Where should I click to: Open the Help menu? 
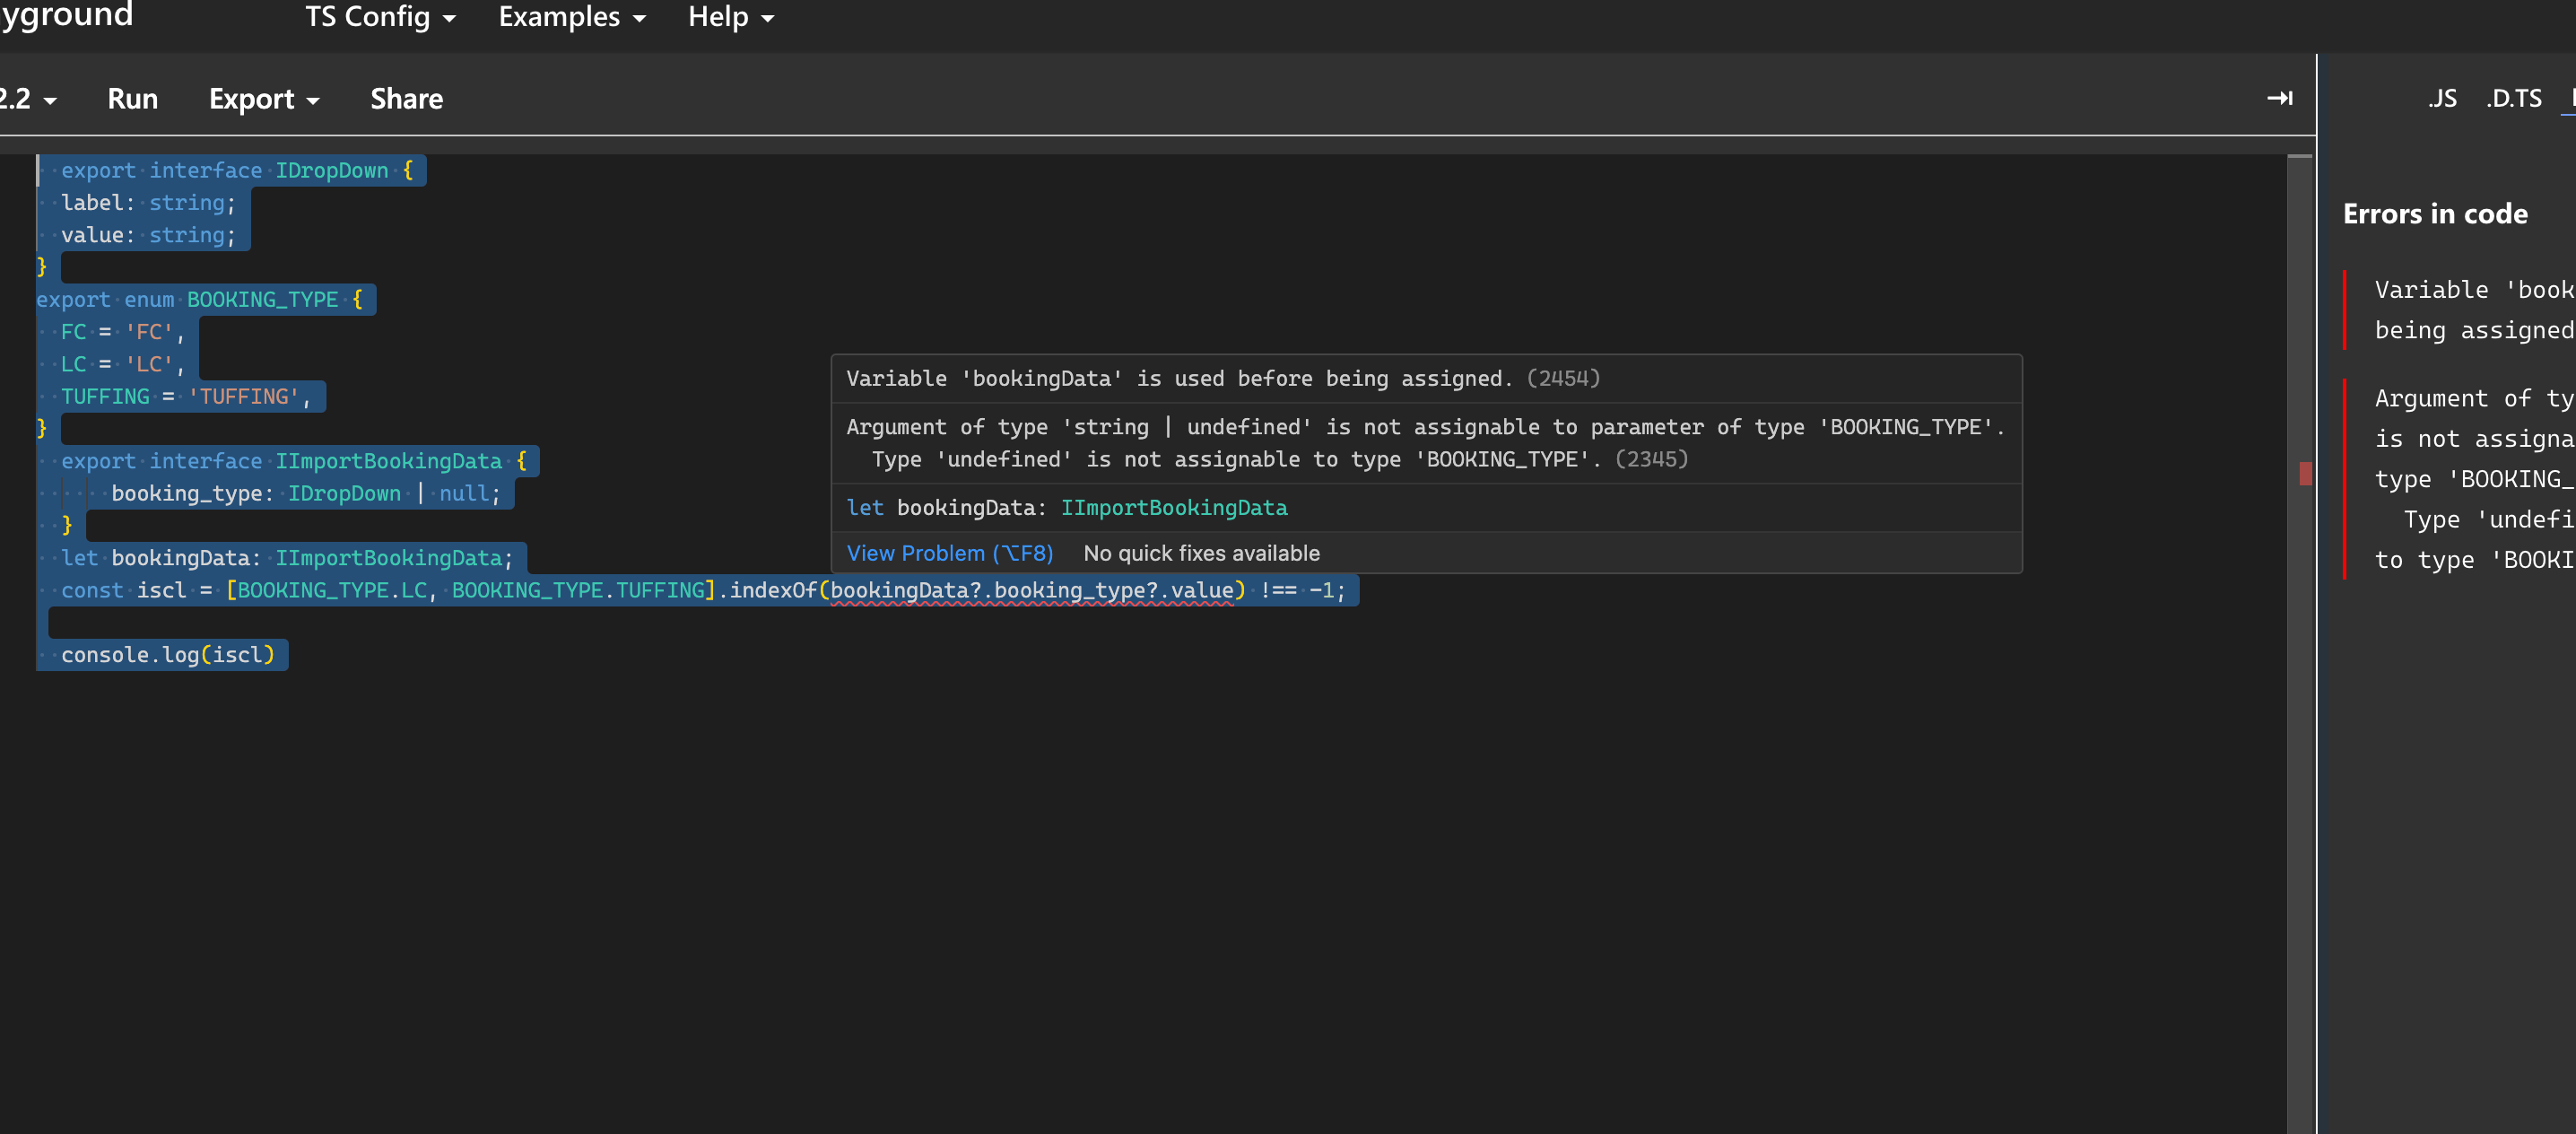coord(731,17)
